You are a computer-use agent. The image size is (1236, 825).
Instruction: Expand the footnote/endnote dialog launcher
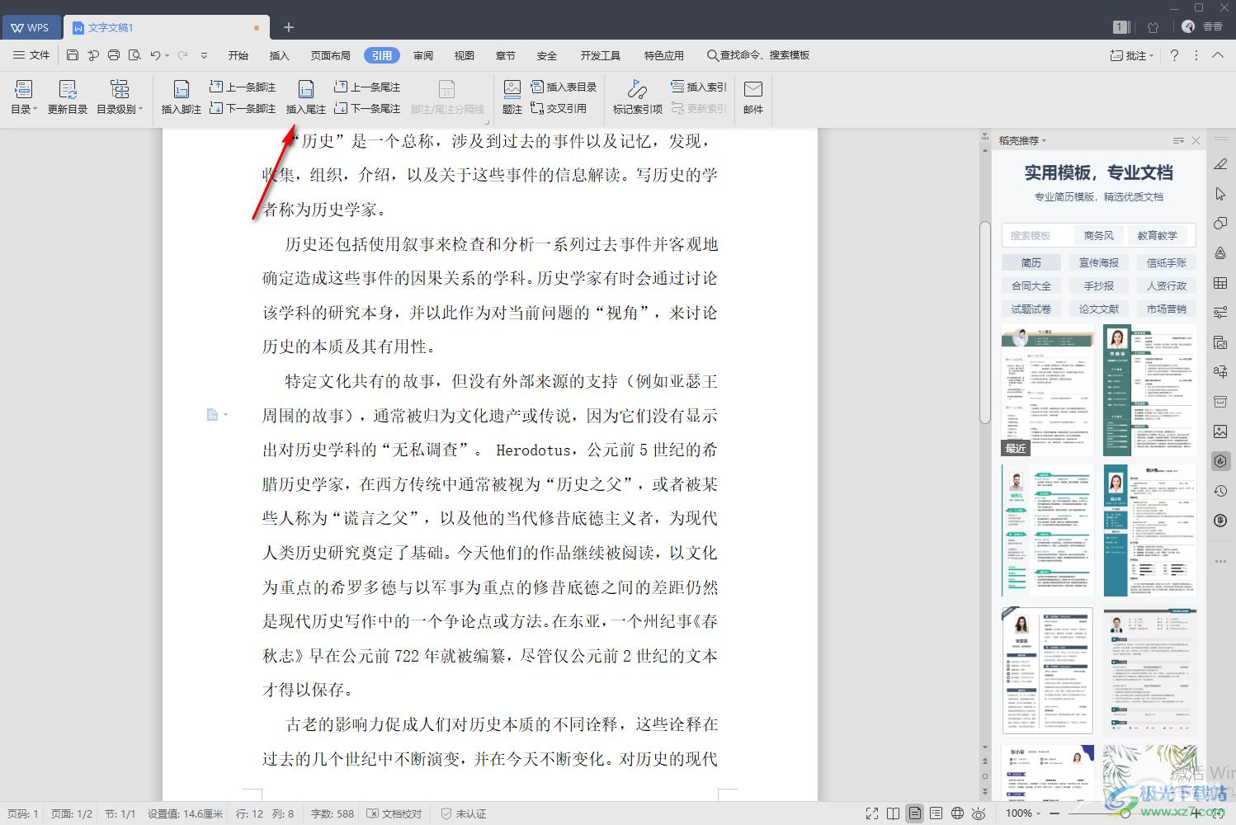(x=487, y=121)
